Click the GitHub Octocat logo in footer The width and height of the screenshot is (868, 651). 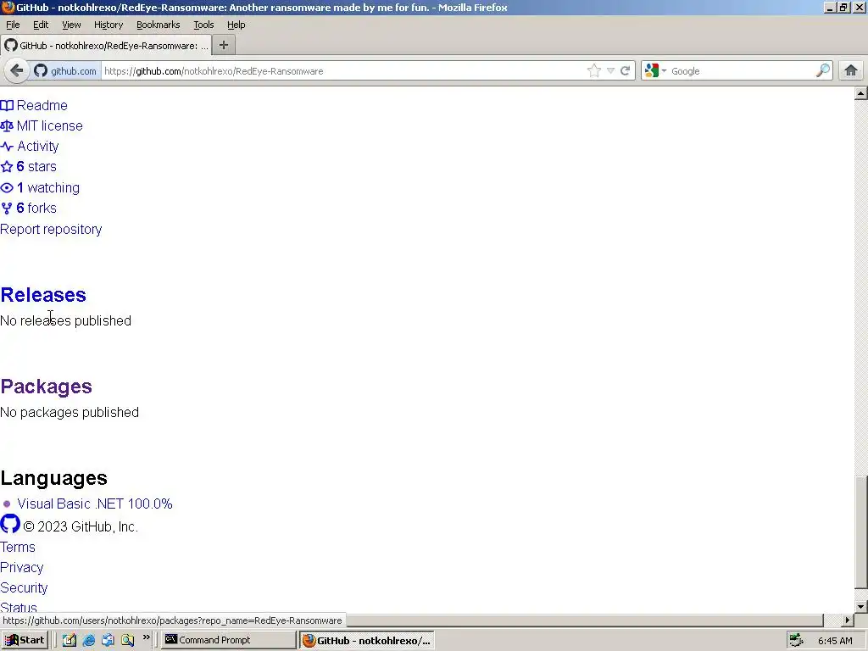10,524
